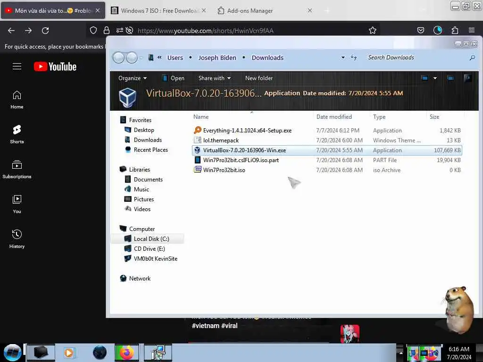Open the Pocket save icon

[420, 30]
